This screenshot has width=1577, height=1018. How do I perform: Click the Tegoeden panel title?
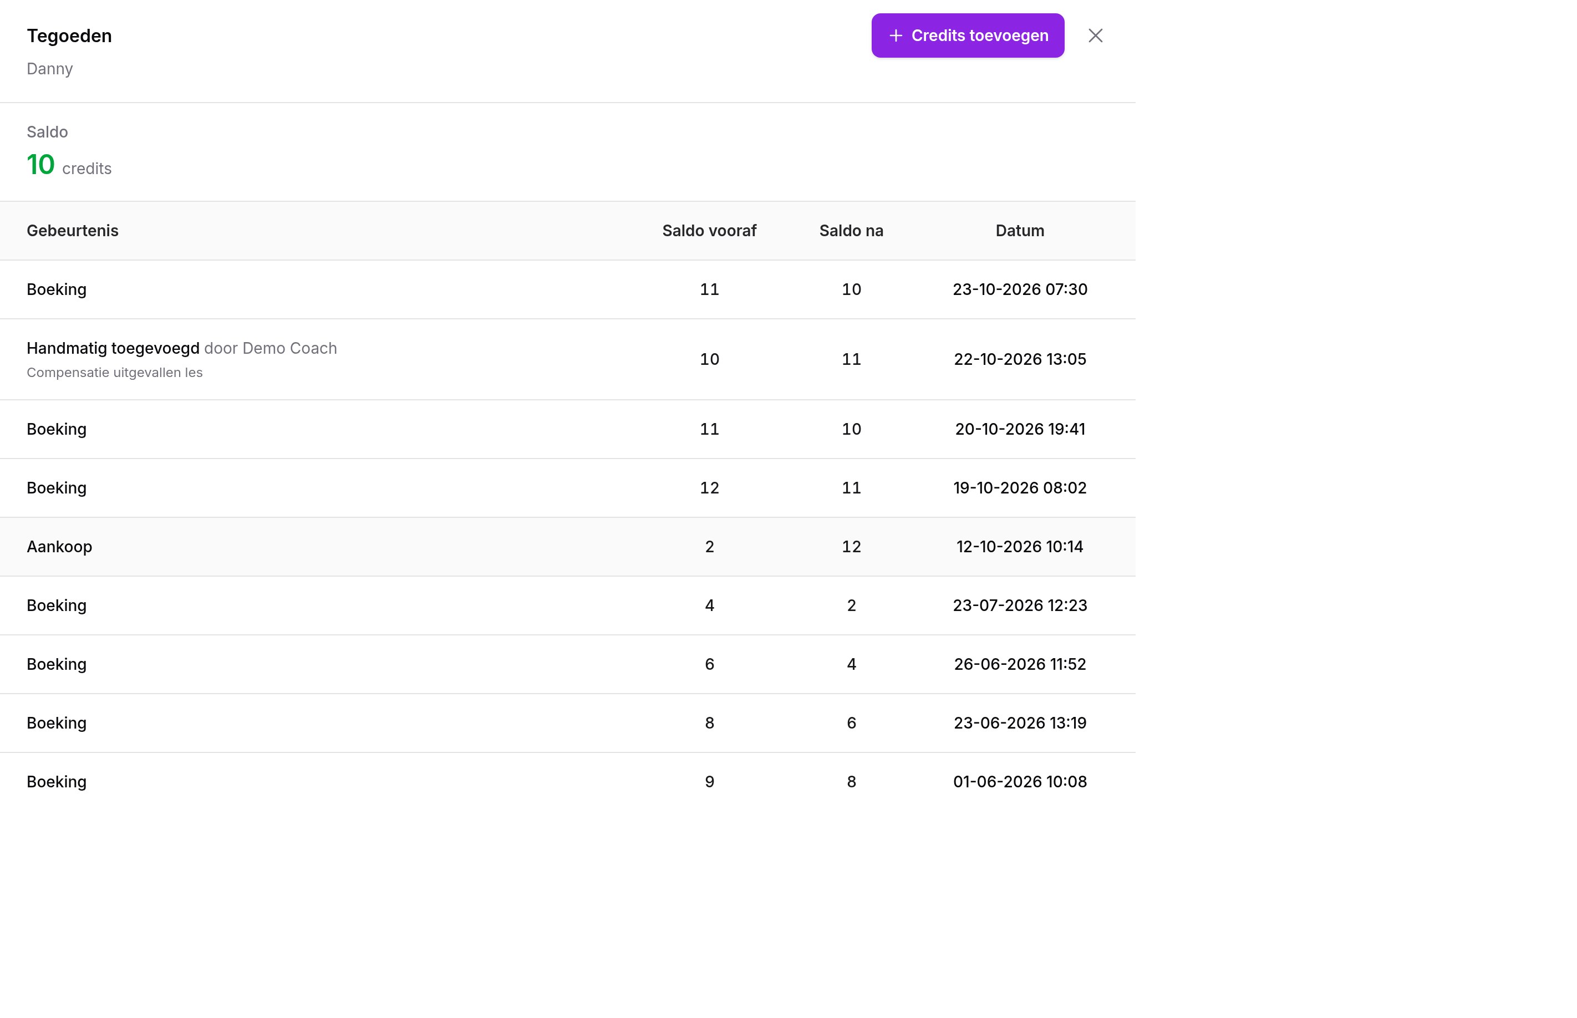point(69,35)
